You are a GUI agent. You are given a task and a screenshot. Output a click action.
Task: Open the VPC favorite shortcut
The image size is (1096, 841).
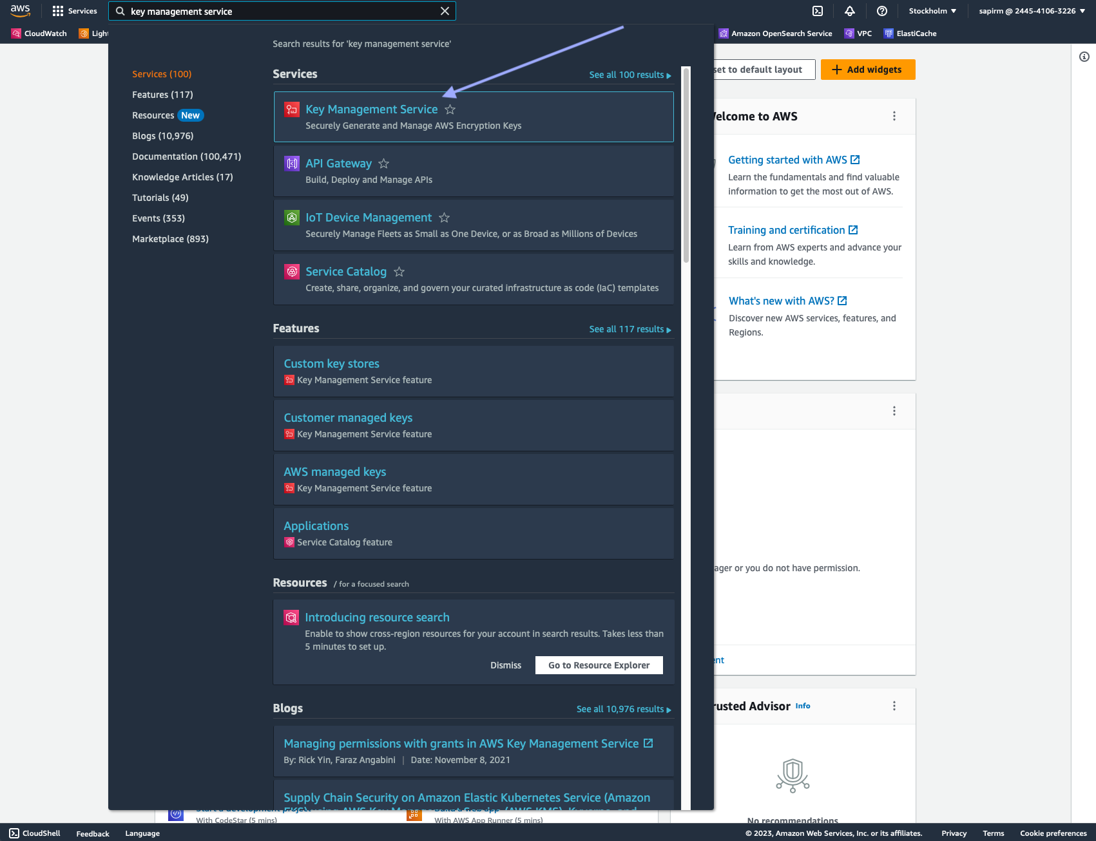[x=858, y=33]
